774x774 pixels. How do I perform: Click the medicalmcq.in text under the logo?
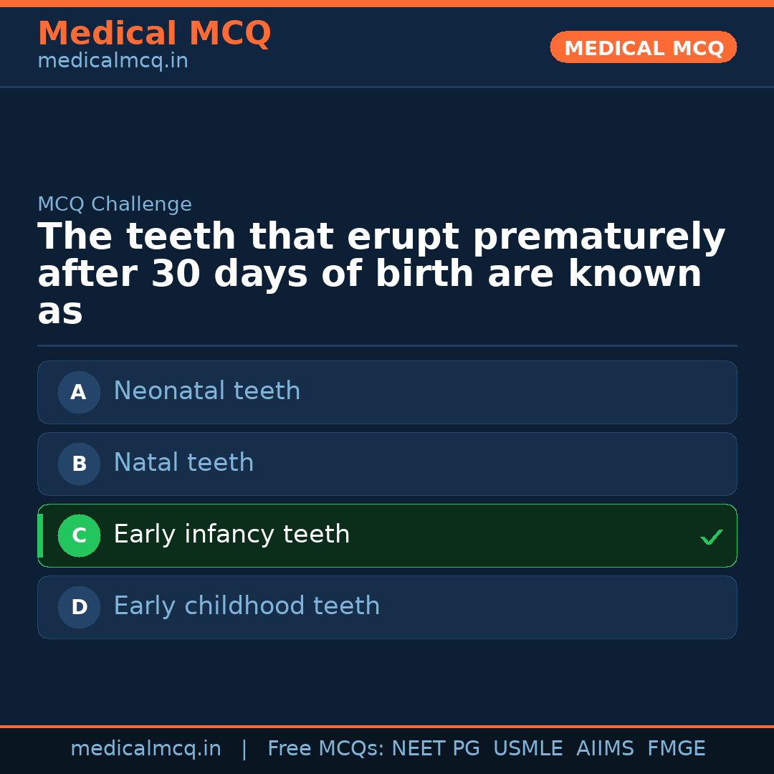(113, 60)
